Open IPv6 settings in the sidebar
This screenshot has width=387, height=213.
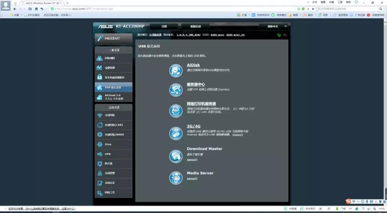pos(114,145)
